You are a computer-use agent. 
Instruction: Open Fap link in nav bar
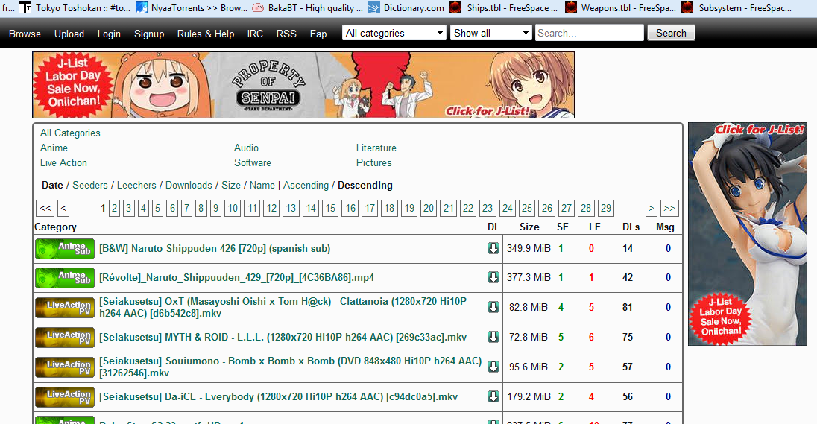pos(318,34)
